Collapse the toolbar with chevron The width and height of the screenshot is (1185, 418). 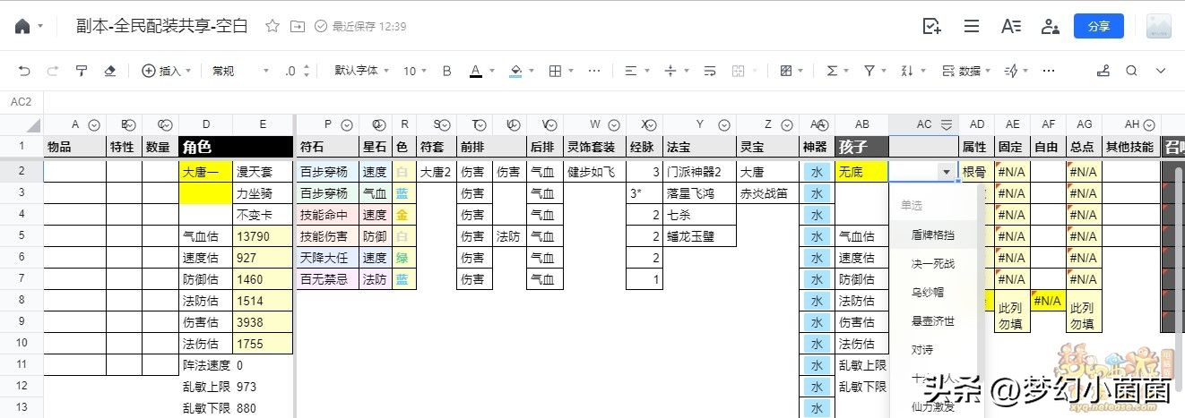(x=1161, y=71)
